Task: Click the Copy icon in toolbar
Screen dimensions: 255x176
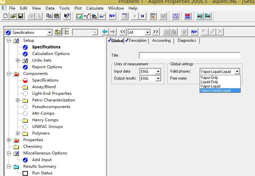Action: click(x=49, y=16)
